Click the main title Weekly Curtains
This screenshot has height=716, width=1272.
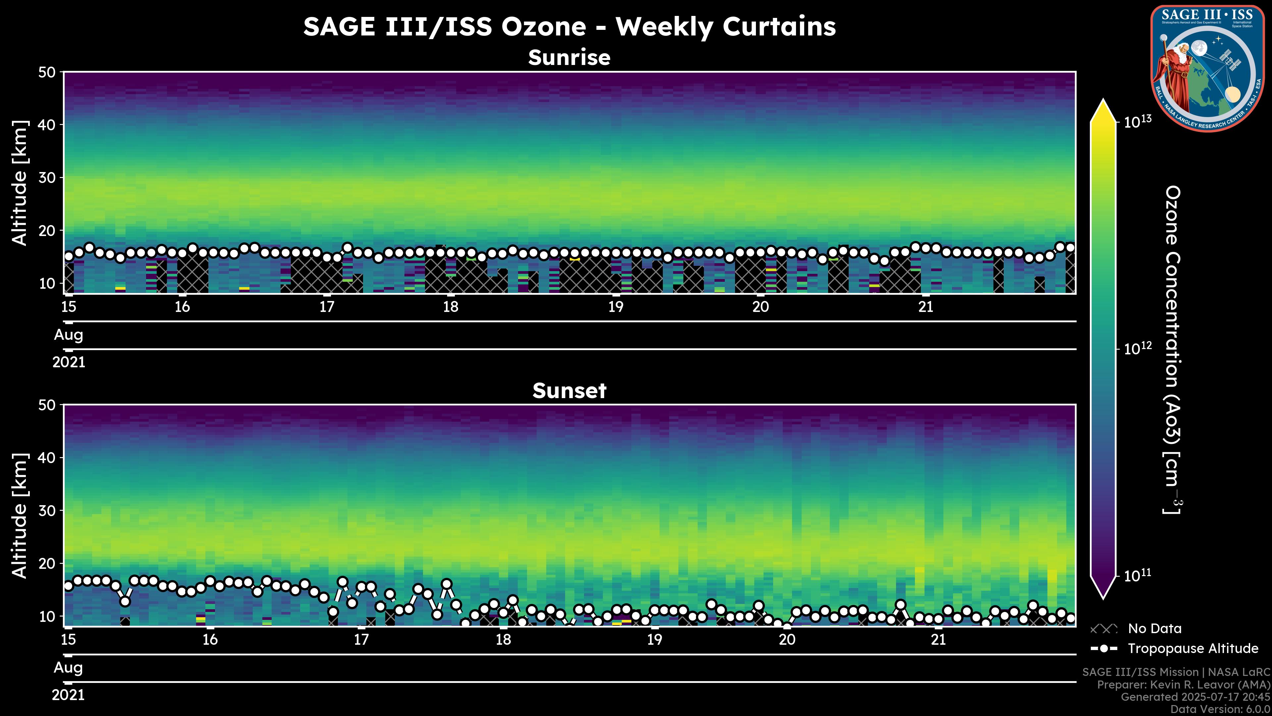pyautogui.click(x=569, y=27)
